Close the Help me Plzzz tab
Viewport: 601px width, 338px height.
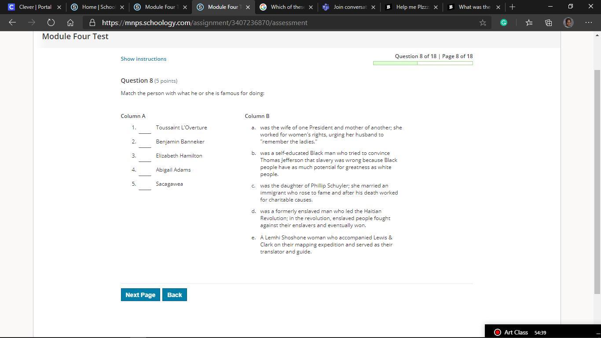[436, 7]
